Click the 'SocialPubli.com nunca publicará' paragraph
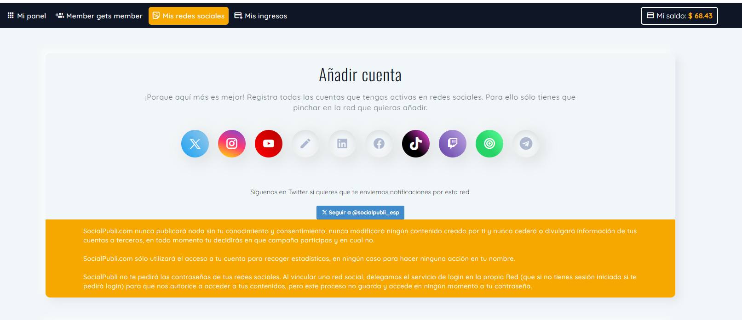This screenshot has height=320, width=742. coord(360,236)
